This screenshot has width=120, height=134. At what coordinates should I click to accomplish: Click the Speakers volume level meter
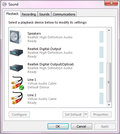point(101,37)
